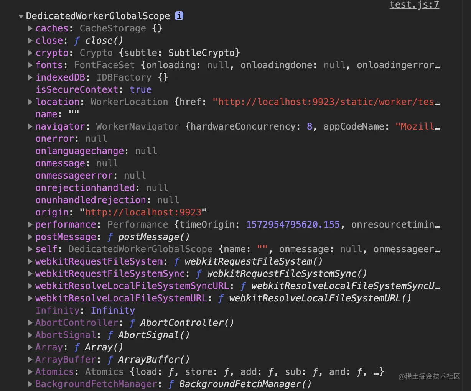Click the IDBFactory type label
The image size is (471, 391).
click(124, 77)
